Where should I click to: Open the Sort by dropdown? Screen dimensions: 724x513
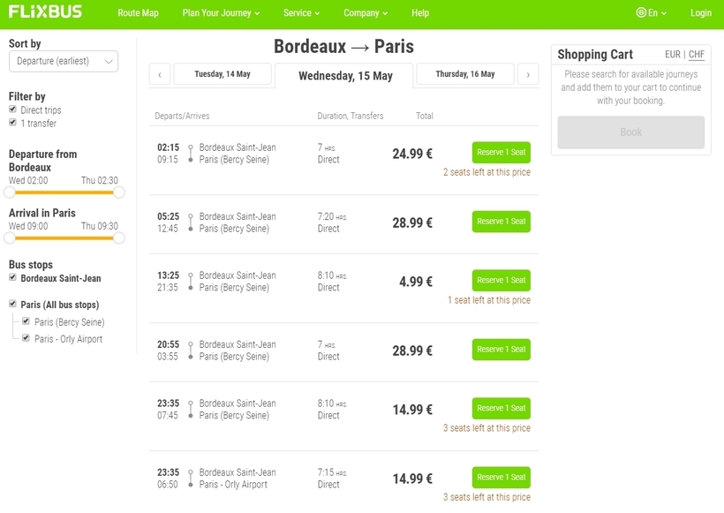point(63,61)
